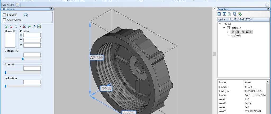The image size is (271, 114).
Task: Click the horizontal split layout icon in Structure
Action: 219,14
